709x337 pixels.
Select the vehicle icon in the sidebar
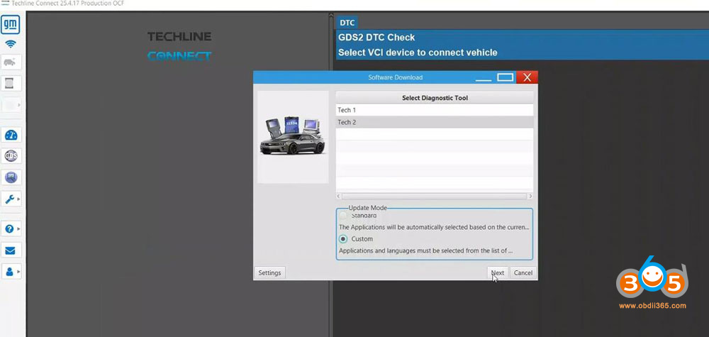pyautogui.click(x=11, y=62)
